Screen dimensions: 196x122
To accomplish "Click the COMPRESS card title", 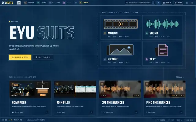I will pyautogui.click(x=19, y=102).
